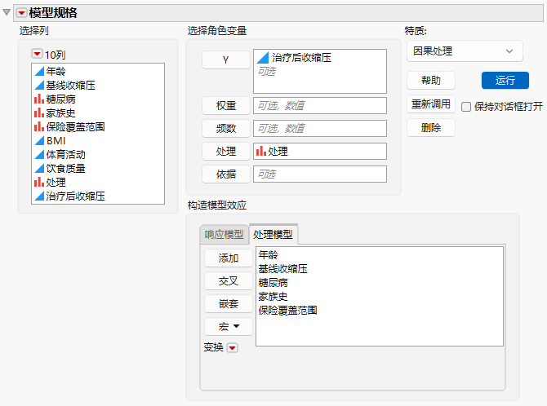Select 基线收缩压 in the model effects list
Viewport: 547px width, 406px height.
pos(283,269)
